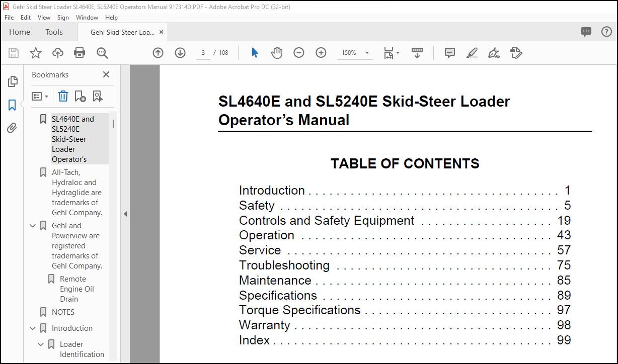The image size is (618, 364).
Task: Close the Bookmarks panel
Action: pyautogui.click(x=106, y=74)
